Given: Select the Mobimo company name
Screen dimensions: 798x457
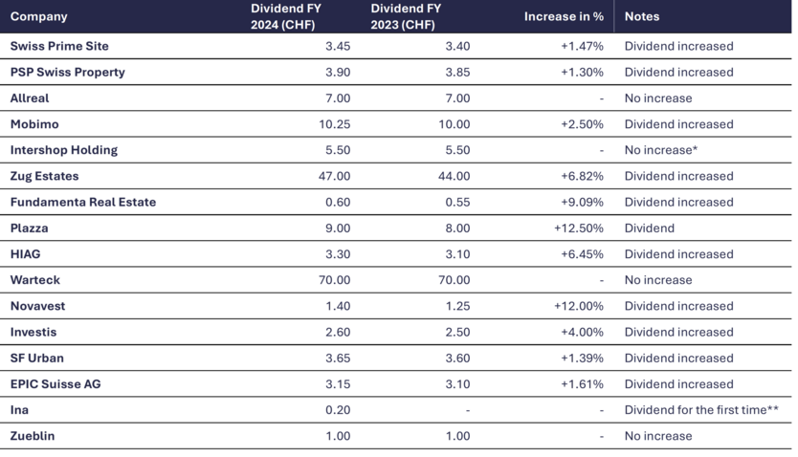Looking at the screenshot, I should coord(34,124).
